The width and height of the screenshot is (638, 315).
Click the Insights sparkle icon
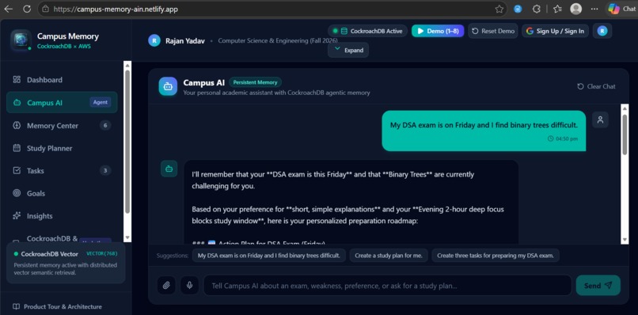tap(17, 216)
